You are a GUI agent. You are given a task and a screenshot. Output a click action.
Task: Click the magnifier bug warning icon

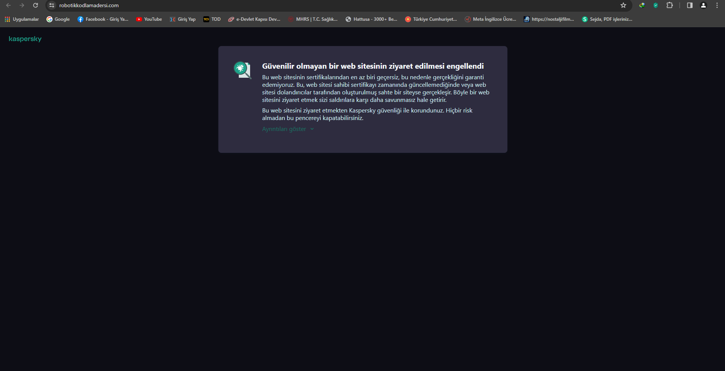coord(242,70)
